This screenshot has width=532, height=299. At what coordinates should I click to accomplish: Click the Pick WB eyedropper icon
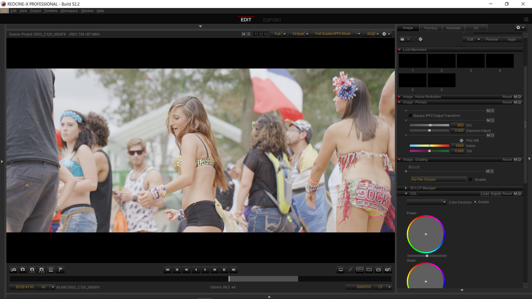point(461,140)
